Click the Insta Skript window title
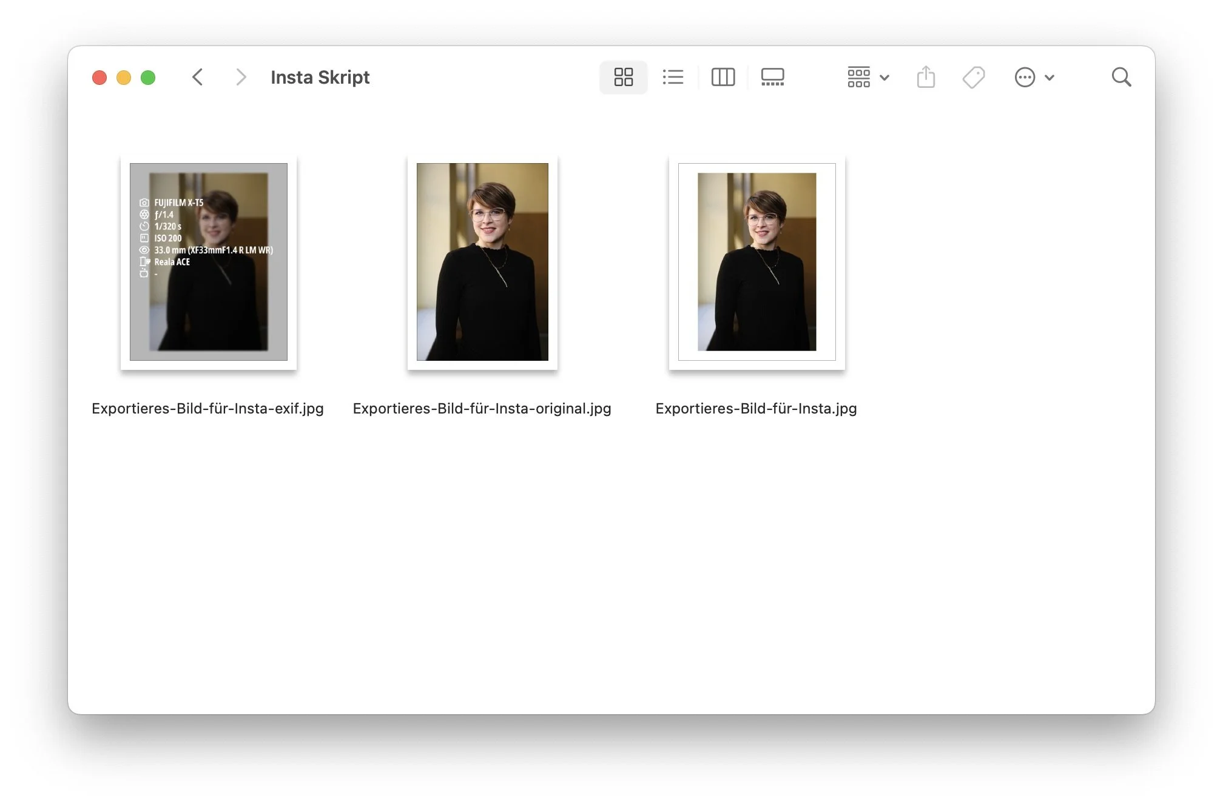 coord(320,78)
